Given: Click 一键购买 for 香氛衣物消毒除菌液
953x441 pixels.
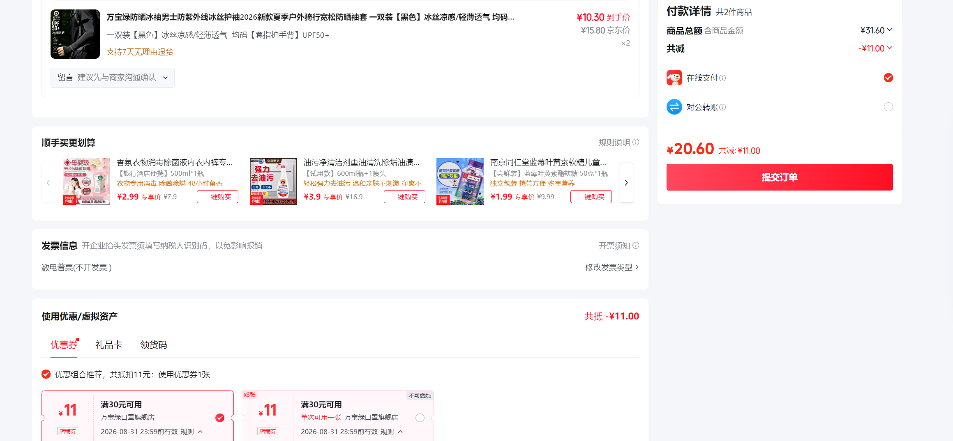Looking at the screenshot, I should (x=218, y=197).
